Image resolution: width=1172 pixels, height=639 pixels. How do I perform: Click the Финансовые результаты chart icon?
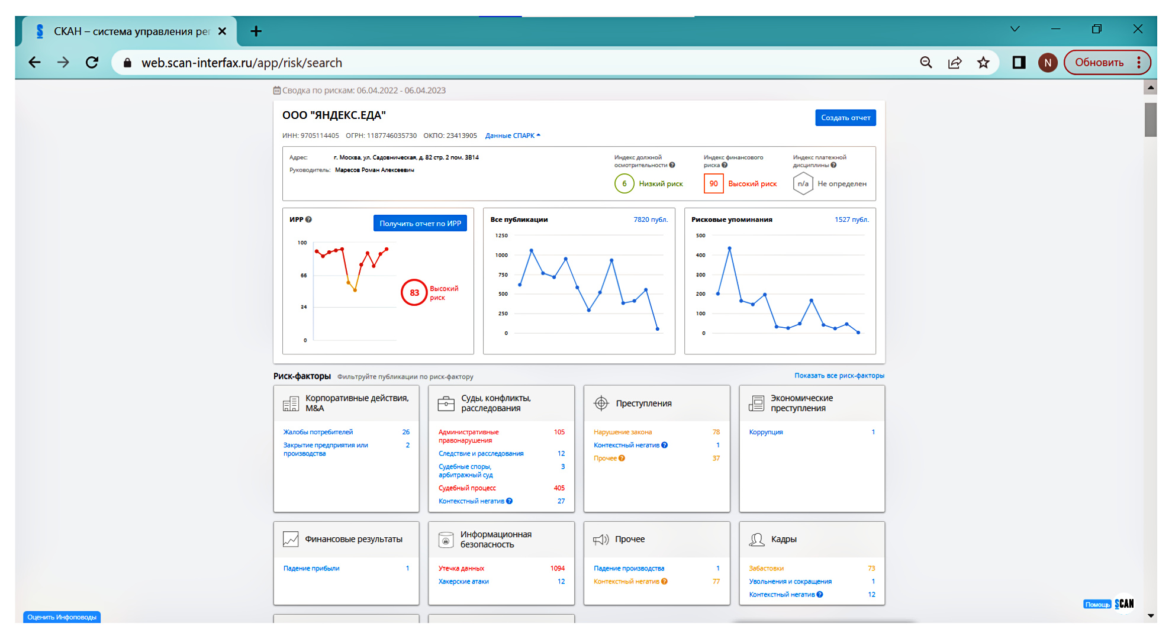[291, 540]
